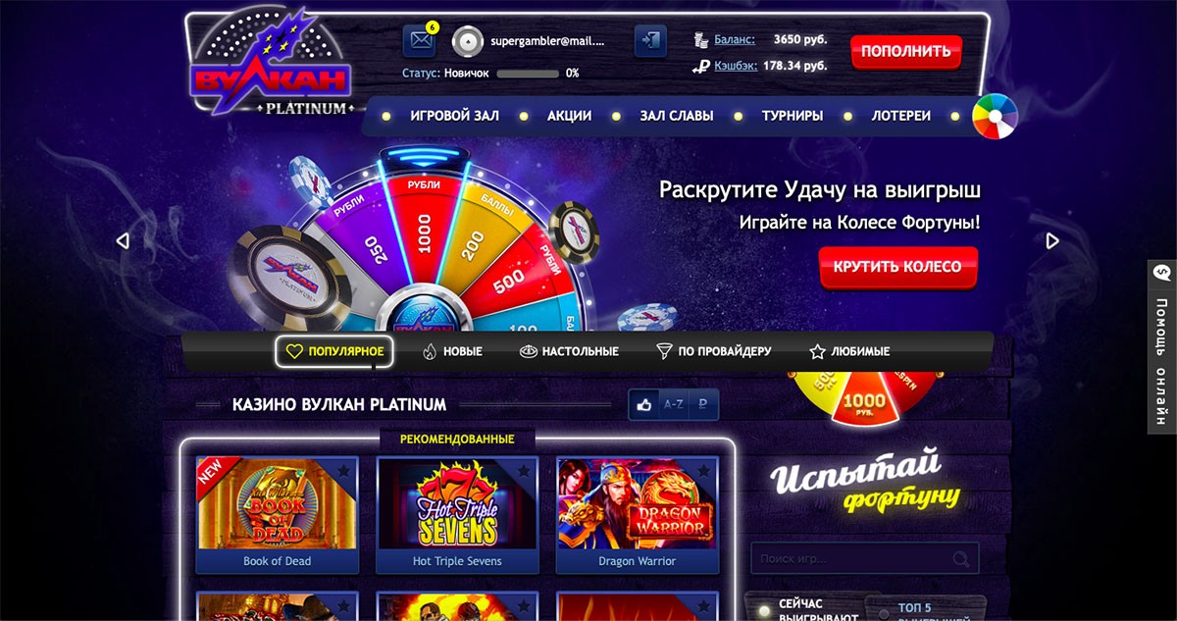This screenshot has width=1177, height=621.
Task: Open the messages envelope icon
Action: point(420,41)
